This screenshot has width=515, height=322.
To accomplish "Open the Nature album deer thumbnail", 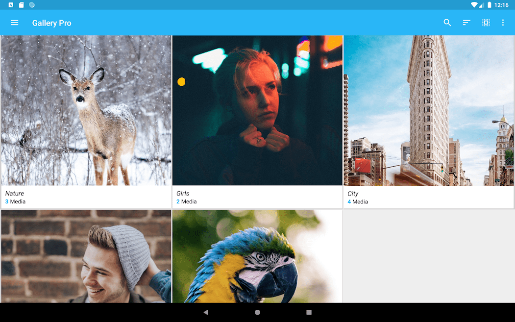I will tap(86, 110).
